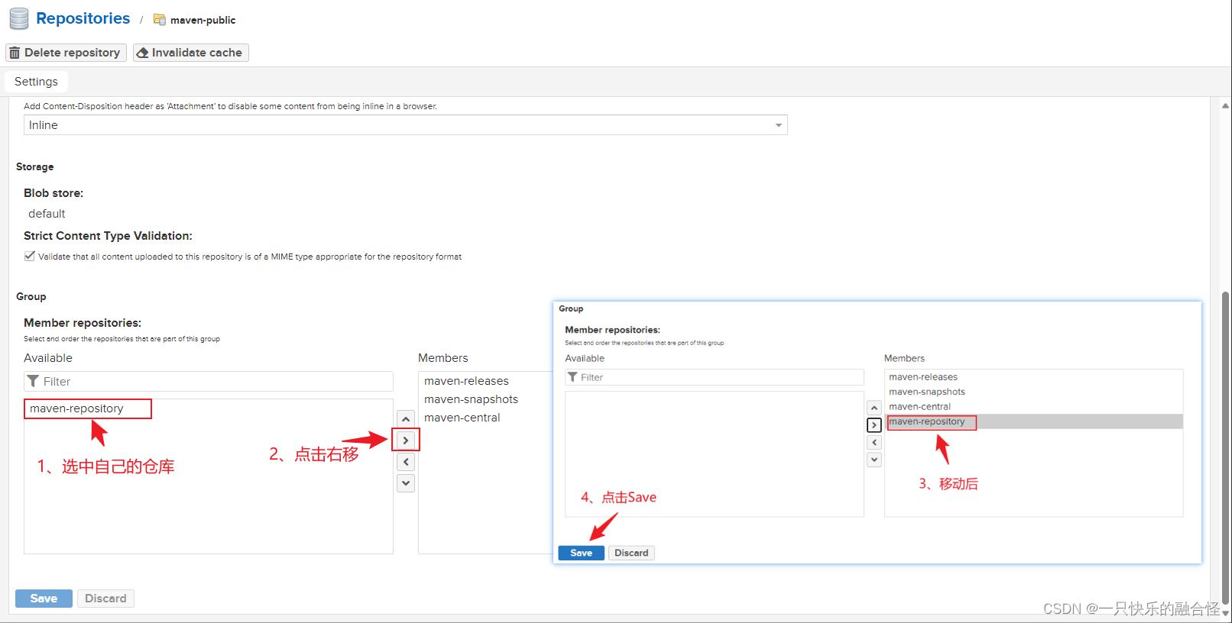This screenshot has height=623, width=1232.
Task: Click the funnel icon in inset Filter field
Action: click(x=572, y=377)
